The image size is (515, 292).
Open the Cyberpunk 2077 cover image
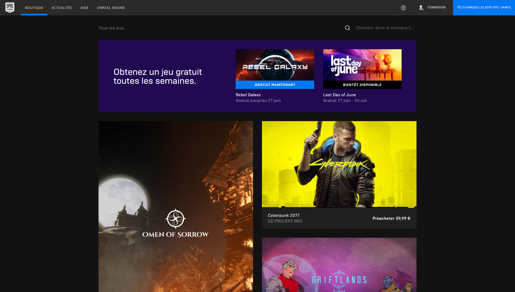tap(339, 164)
